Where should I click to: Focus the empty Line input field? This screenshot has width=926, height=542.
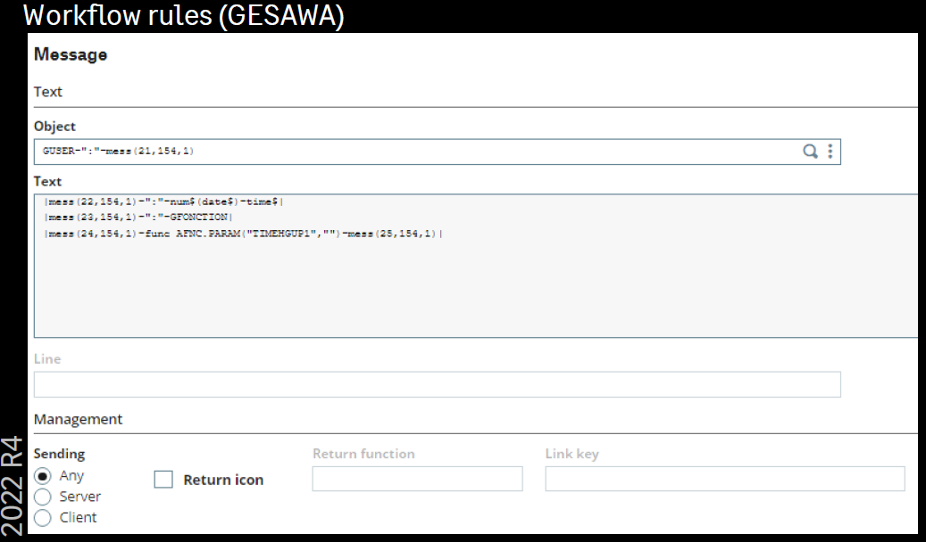pyautogui.click(x=437, y=384)
